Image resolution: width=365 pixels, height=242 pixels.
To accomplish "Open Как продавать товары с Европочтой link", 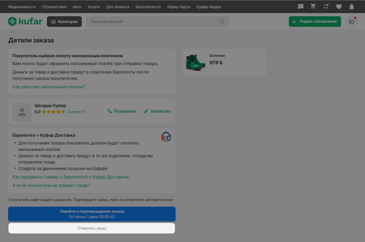I will [x=71, y=177].
